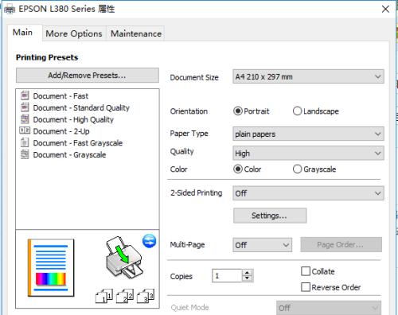Click the collated 1-1 pages icon
This screenshot has height=315, width=398.
click(104, 296)
